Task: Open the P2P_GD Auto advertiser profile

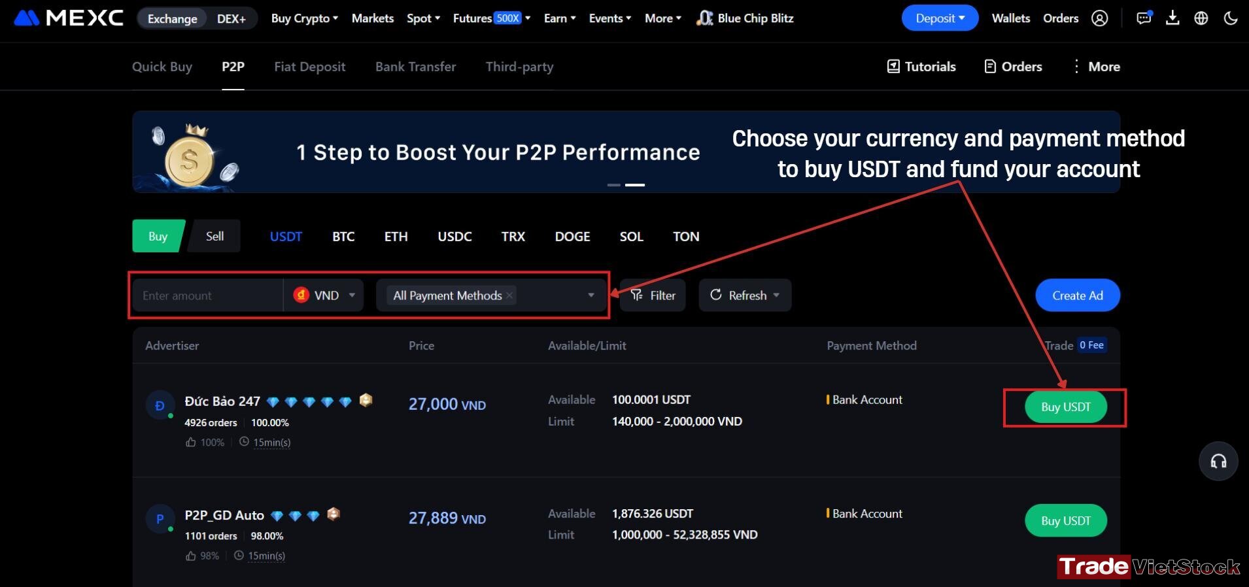Action: (x=224, y=515)
